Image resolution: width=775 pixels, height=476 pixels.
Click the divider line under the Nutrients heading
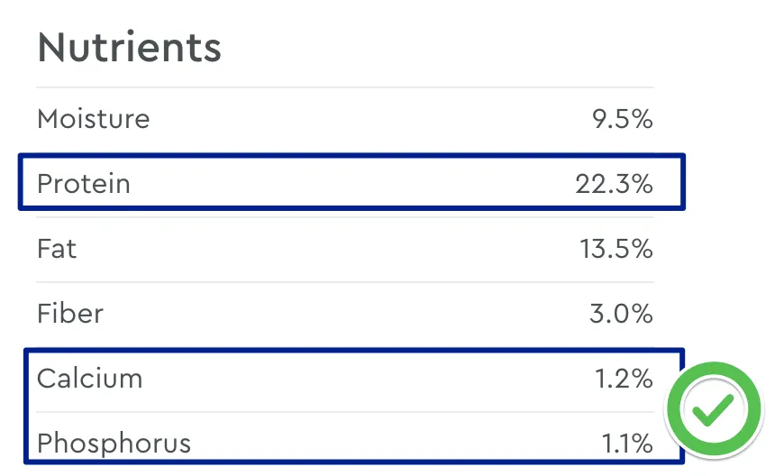pos(344,87)
